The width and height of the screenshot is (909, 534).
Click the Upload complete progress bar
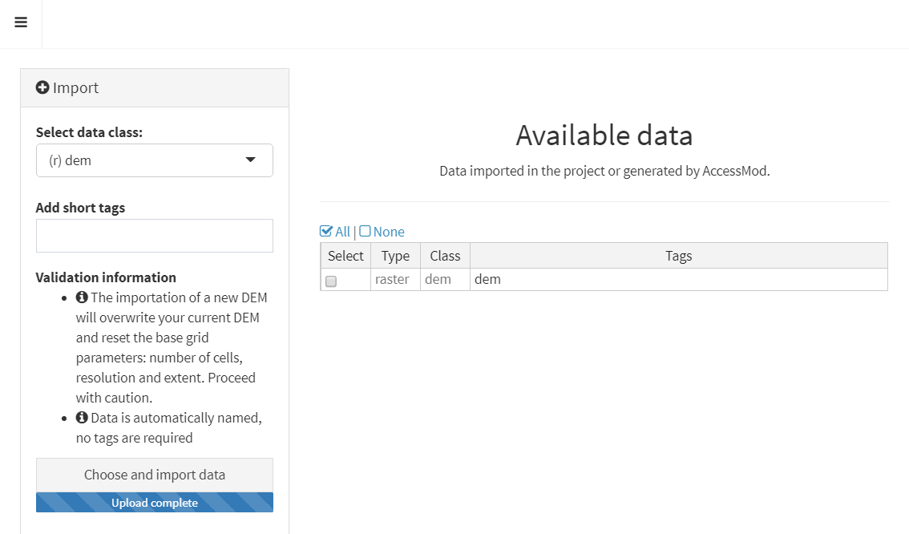point(155,503)
